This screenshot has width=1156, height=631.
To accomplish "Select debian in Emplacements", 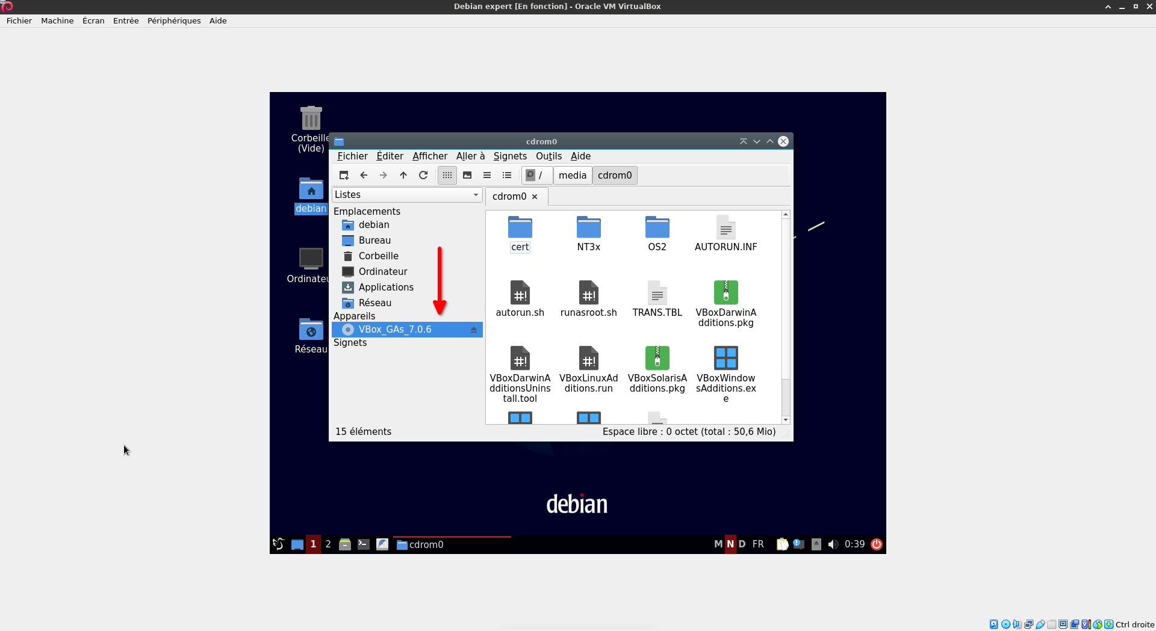I will click(x=407, y=225).
